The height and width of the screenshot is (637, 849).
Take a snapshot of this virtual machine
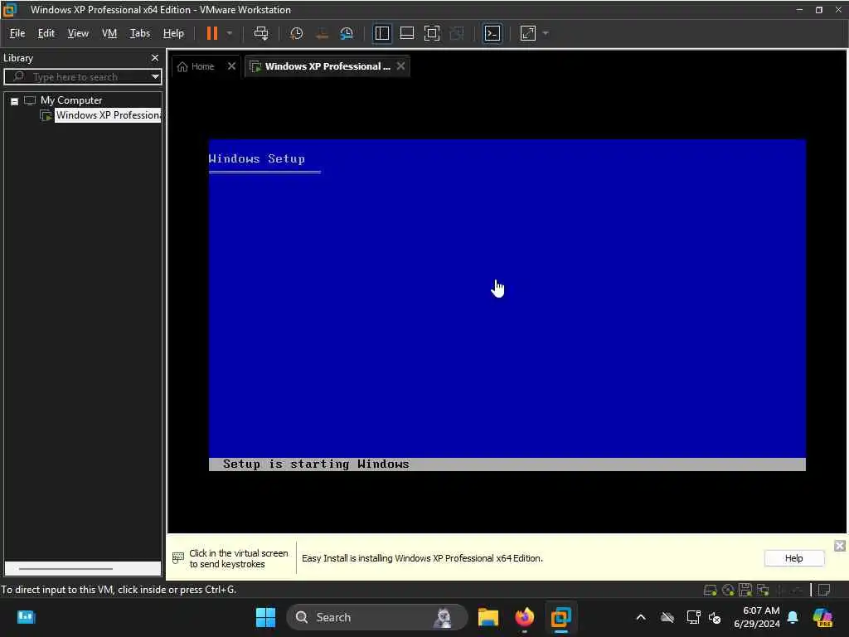(296, 33)
